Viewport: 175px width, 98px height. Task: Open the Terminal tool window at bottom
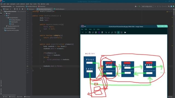click(x=27, y=97)
